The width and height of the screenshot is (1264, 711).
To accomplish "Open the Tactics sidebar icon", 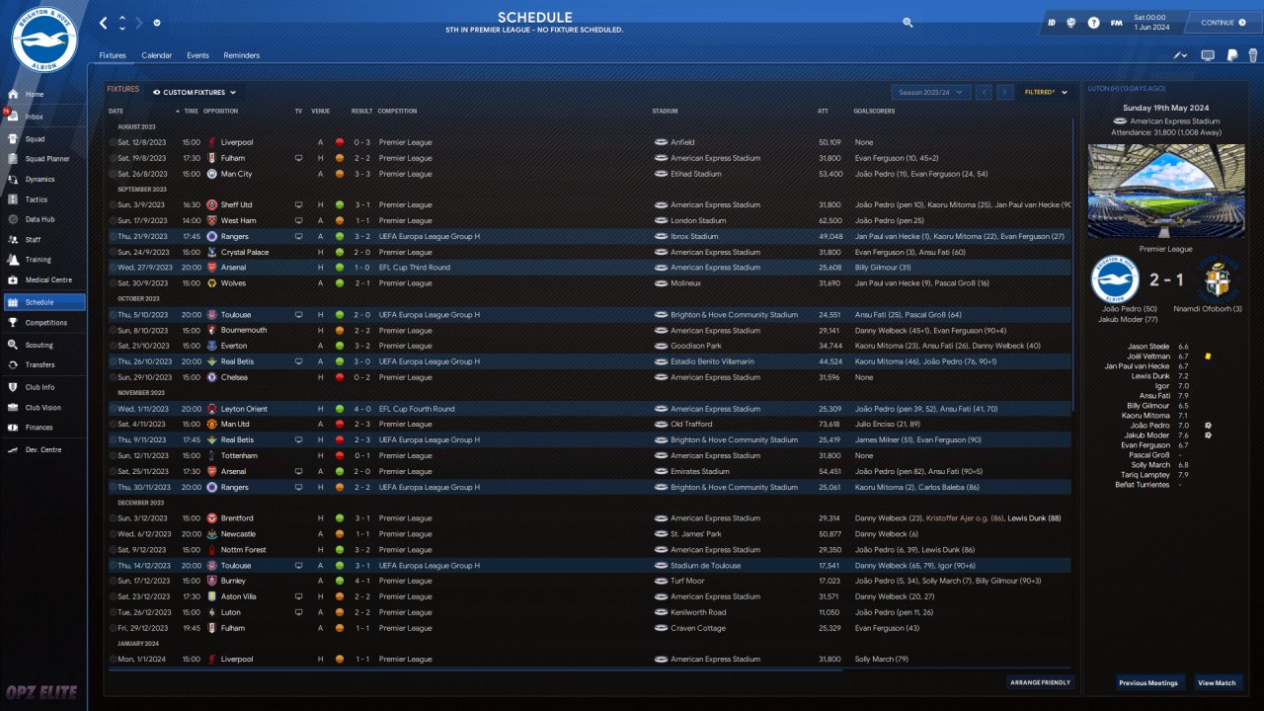I will tap(12, 199).
